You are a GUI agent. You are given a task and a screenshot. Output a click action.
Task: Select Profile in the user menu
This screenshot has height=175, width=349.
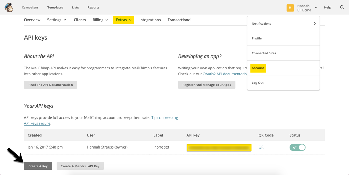283,38
